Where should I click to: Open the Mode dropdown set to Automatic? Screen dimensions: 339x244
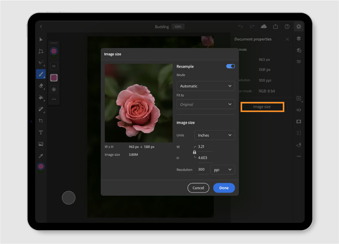click(x=206, y=86)
